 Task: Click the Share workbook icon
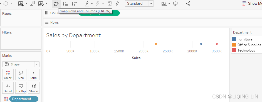click(x=188, y=4)
